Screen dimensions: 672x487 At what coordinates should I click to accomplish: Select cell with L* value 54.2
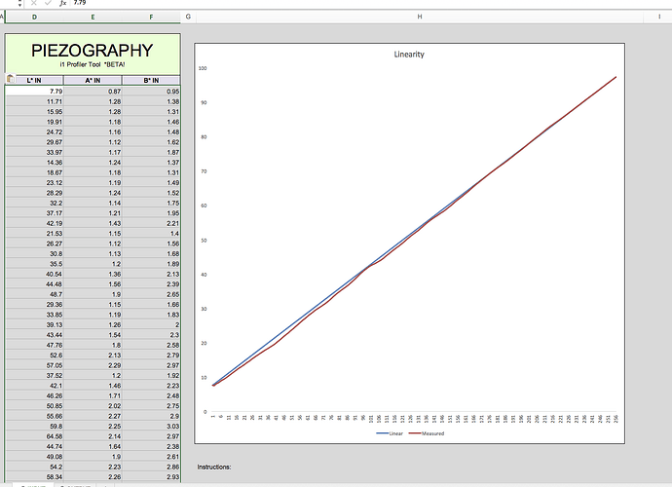point(34,467)
